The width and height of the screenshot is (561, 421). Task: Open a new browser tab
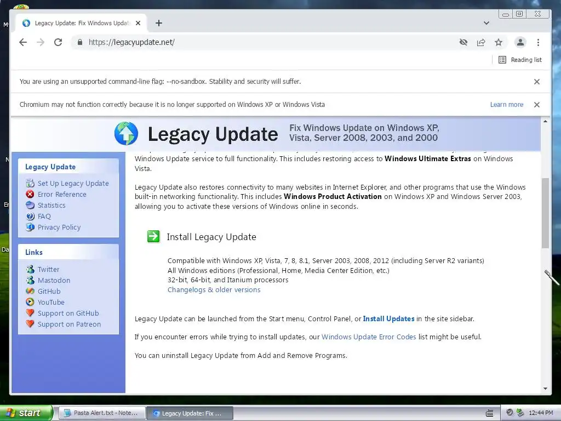coord(159,23)
